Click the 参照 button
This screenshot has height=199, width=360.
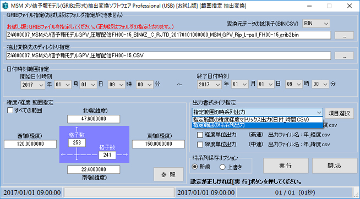tap(168, 174)
